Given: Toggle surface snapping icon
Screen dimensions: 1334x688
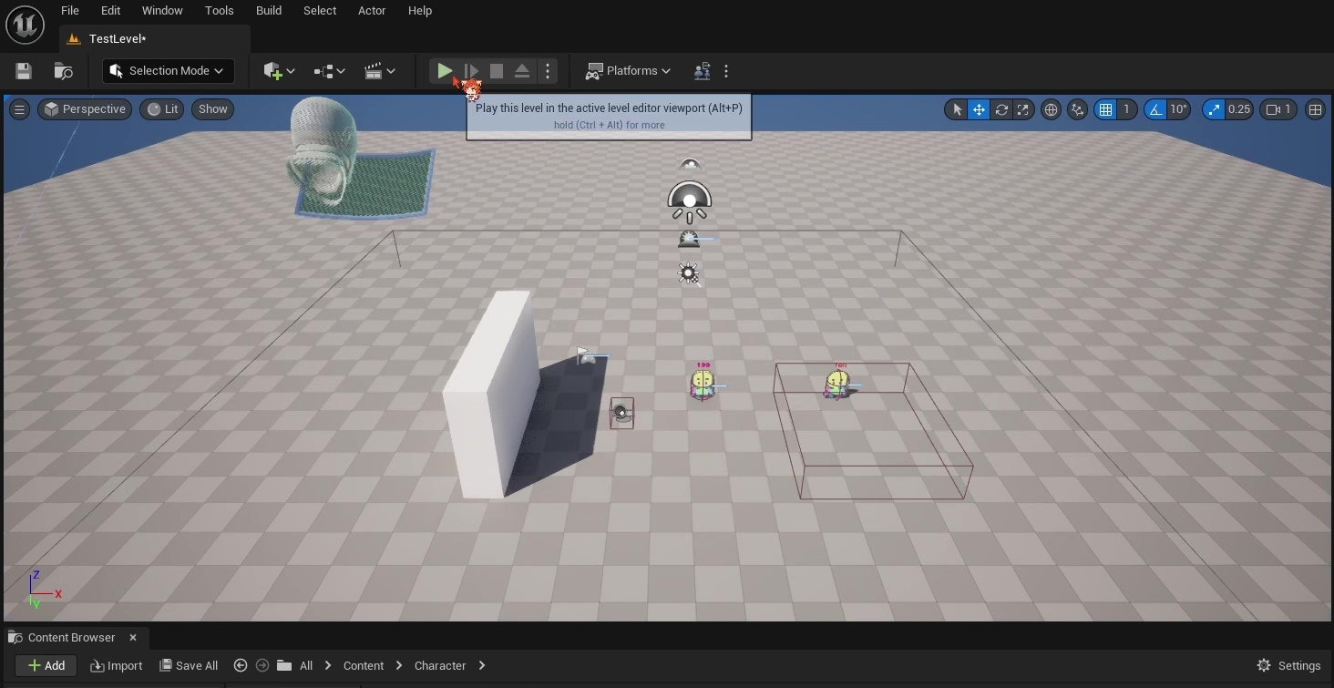Looking at the screenshot, I should [1078, 109].
